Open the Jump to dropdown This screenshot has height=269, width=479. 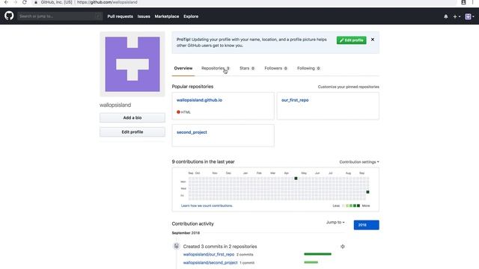335,223
